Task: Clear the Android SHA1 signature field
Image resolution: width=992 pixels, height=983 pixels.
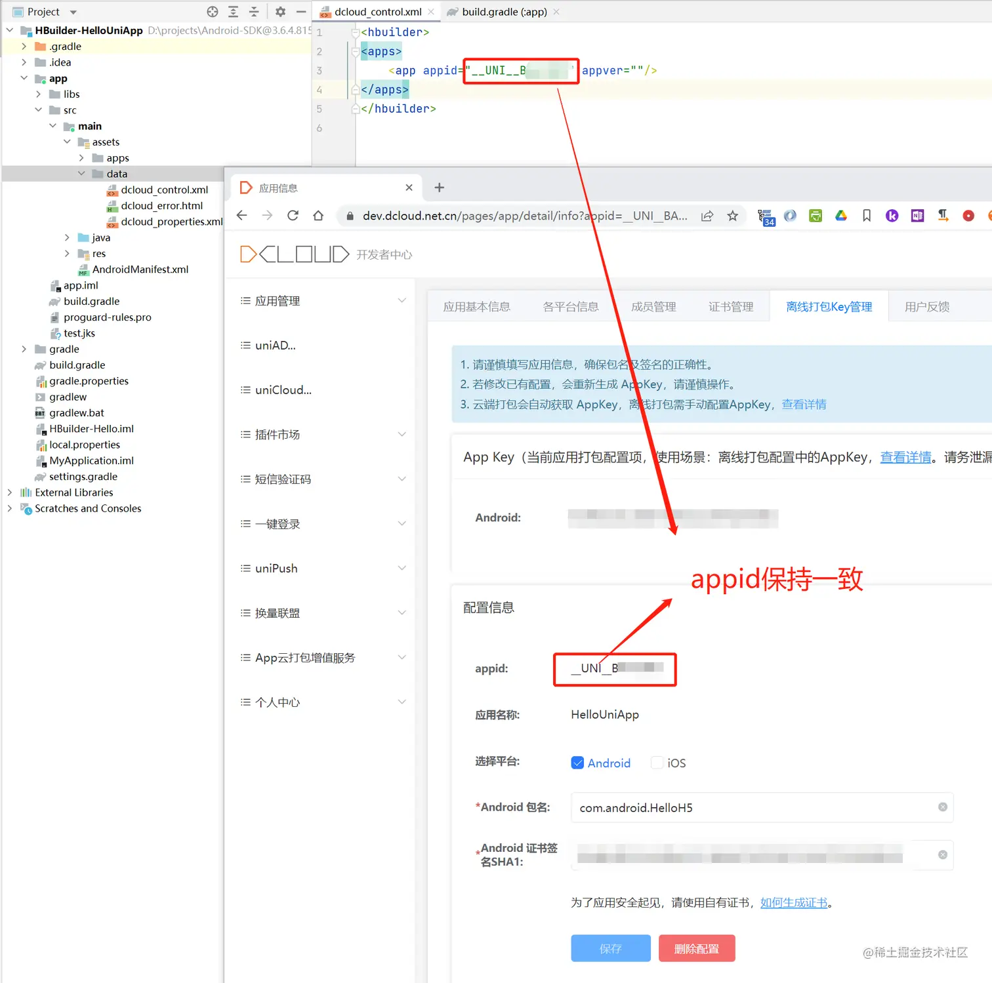Action: click(943, 854)
